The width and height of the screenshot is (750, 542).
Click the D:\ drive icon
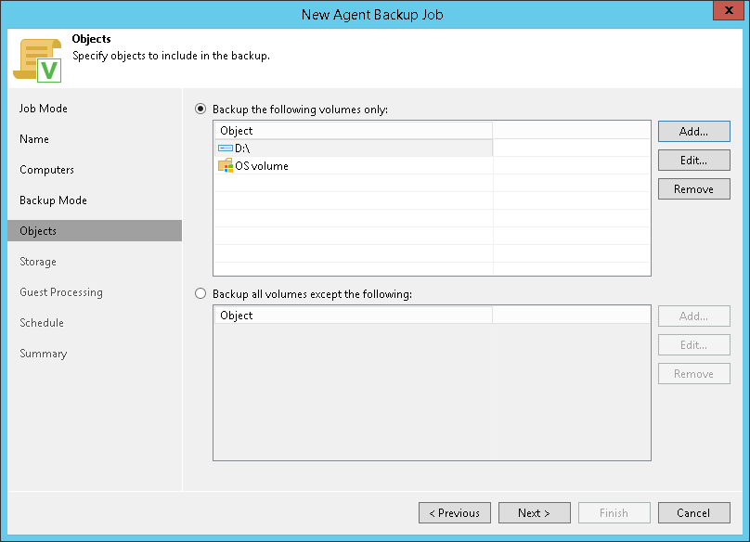pos(226,148)
